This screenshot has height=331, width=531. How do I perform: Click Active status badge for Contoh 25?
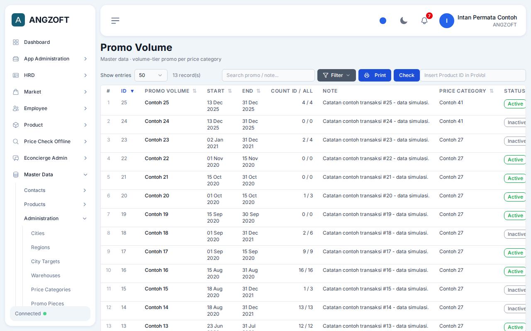515,104
